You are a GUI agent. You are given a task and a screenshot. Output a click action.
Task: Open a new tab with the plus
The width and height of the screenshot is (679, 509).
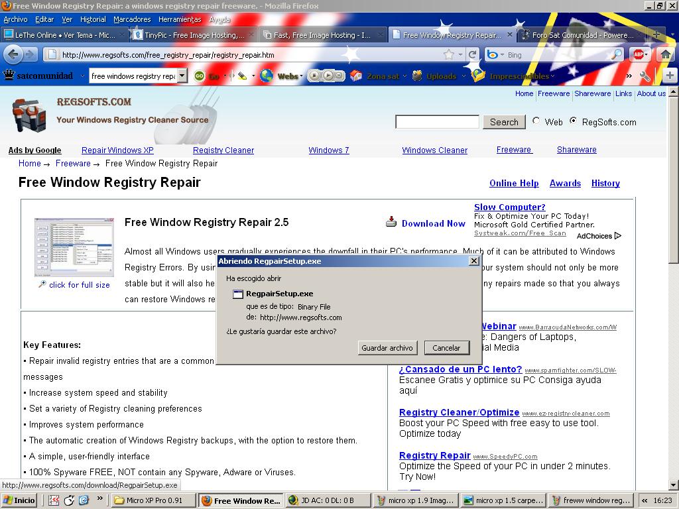656,34
